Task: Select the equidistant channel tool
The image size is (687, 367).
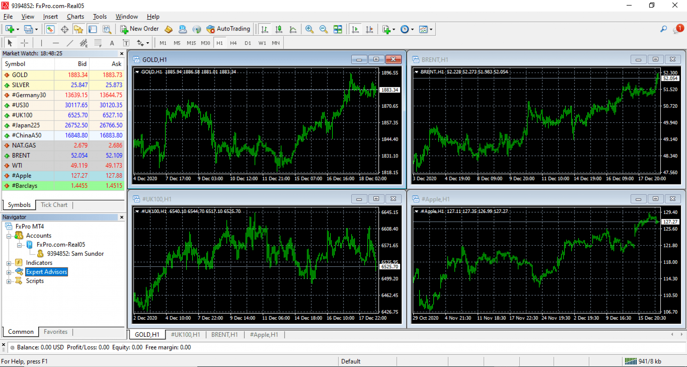Action: tap(84, 43)
